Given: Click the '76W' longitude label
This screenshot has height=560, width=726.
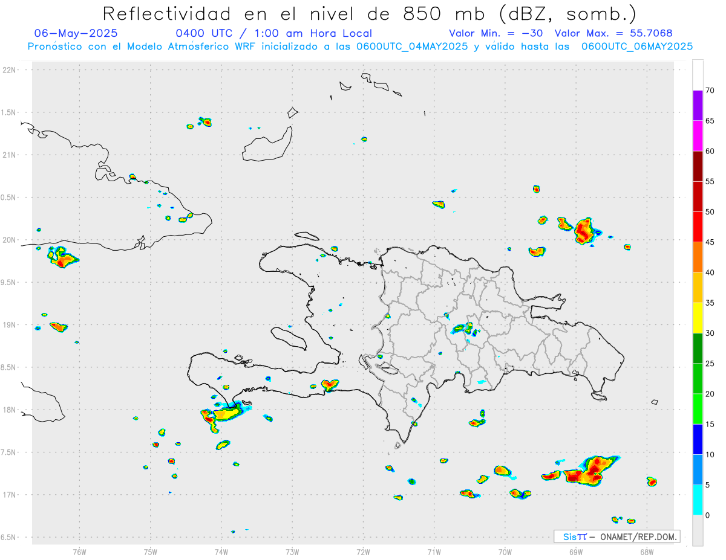Looking at the screenshot, I should [x=79, y=552].
